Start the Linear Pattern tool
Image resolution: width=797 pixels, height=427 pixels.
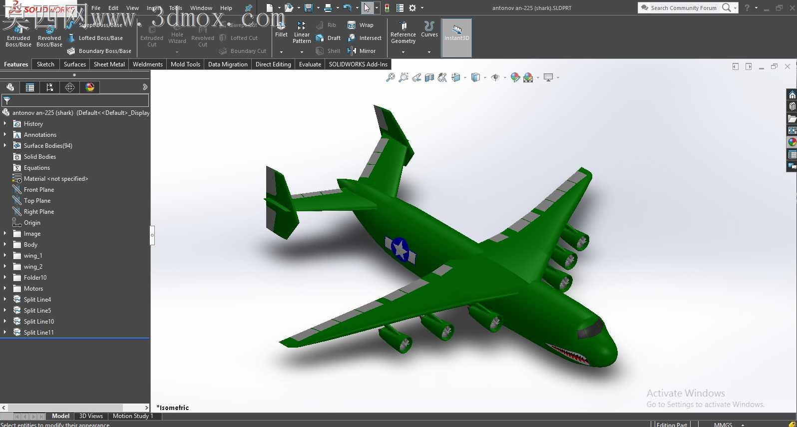coord(302,32)
